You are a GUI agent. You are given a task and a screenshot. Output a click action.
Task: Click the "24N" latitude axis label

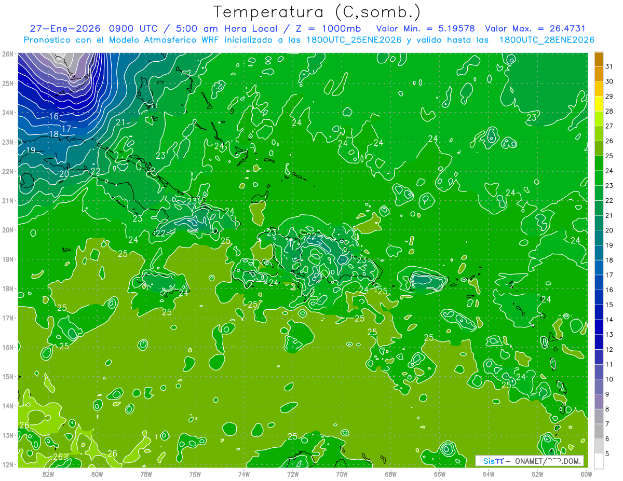coord(7,113)
